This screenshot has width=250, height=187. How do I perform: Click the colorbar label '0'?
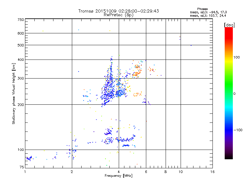pos(234,94)
